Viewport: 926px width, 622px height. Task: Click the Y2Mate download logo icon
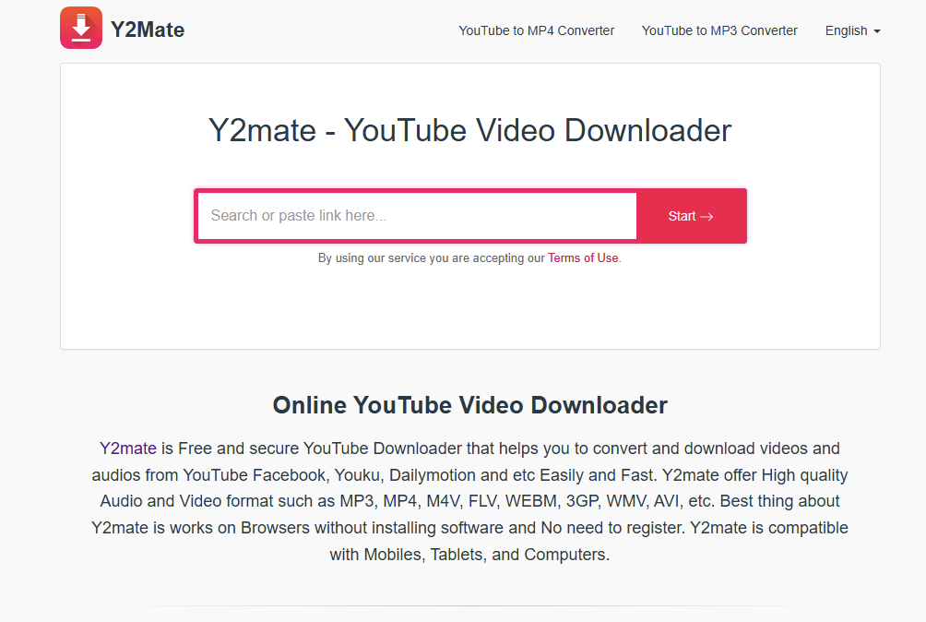(81, 28)
